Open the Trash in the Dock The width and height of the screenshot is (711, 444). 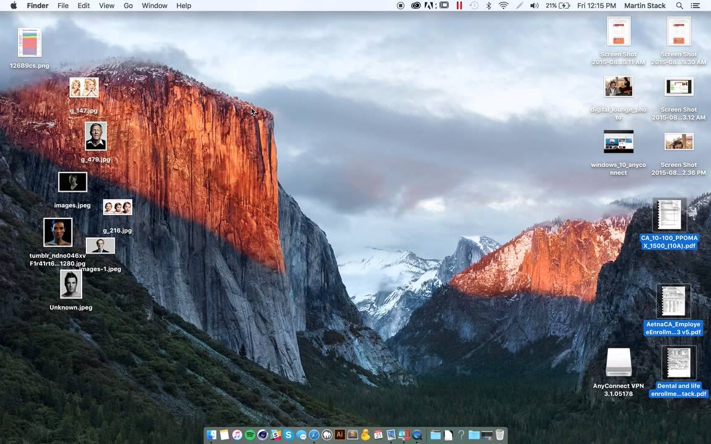click(x=500, y=435)
